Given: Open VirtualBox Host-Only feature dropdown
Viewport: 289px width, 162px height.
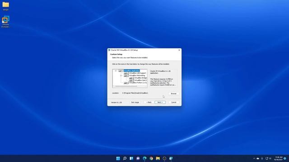Looking at the screenshot, I should (131, 80).
